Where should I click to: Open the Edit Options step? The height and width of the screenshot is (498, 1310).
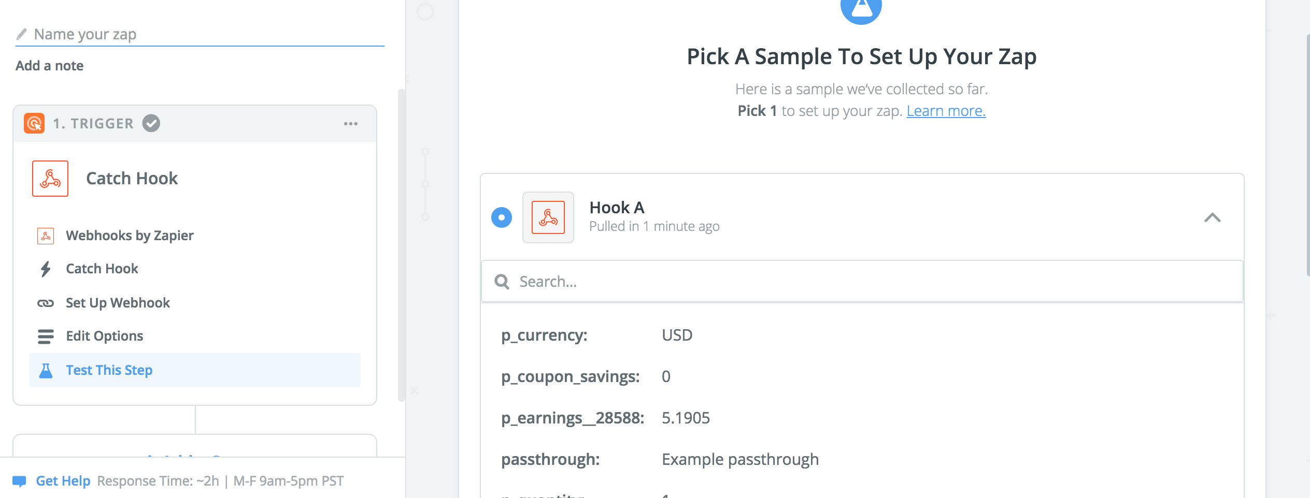[104, 336]
